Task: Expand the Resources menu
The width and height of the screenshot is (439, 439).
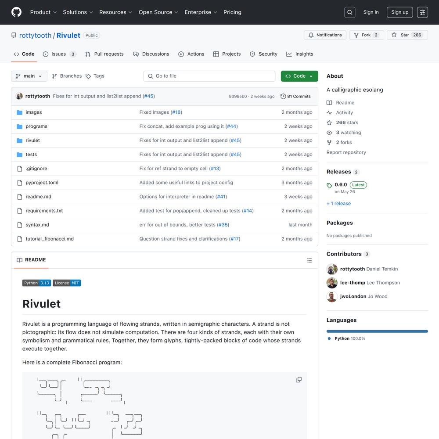Action: point(115,12)
